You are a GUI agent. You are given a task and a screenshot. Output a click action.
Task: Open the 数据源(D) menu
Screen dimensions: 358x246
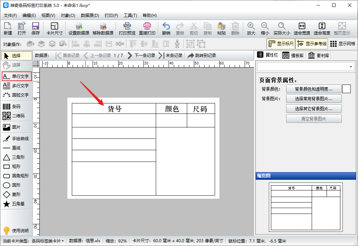tap(90, 16)
